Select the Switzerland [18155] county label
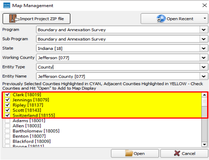 pyautogui.click(x=34, y=115)
